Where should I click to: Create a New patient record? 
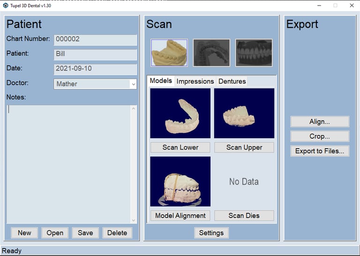click(x=24, y=233)
